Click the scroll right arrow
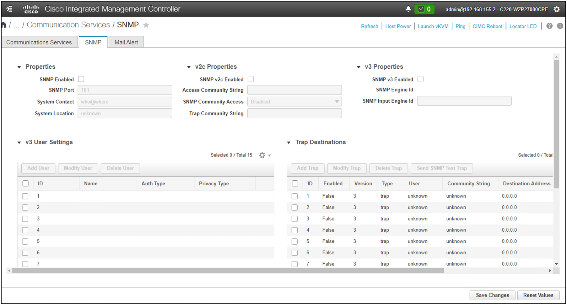 click(x=550, y=271)
